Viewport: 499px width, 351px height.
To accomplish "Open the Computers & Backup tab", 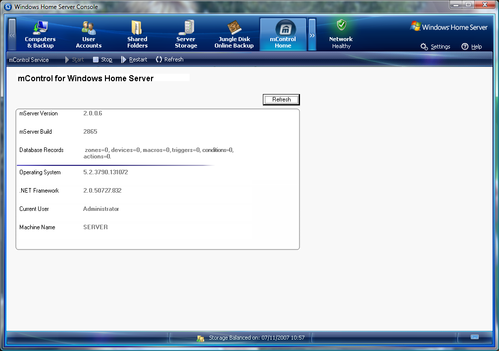I will [x=40, y=34].
